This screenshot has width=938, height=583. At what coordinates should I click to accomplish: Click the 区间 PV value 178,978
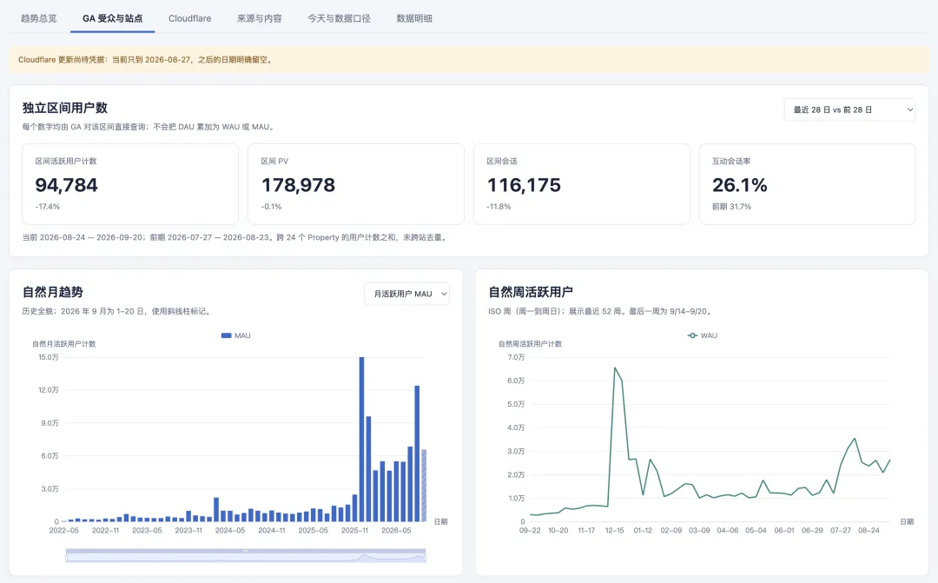298,185
